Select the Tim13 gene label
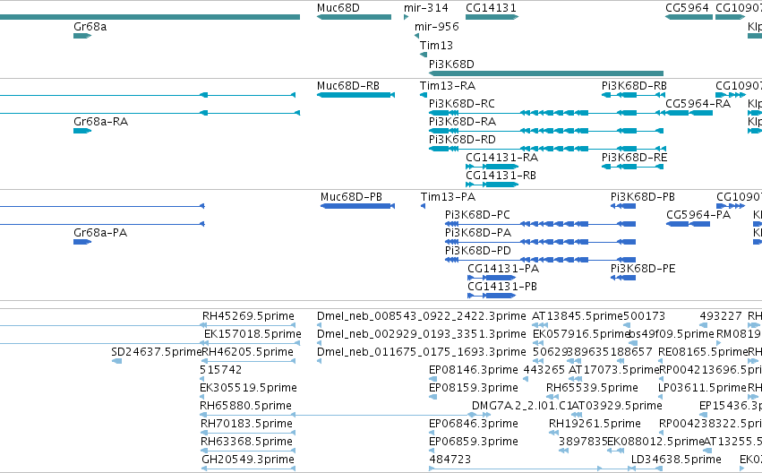This screenshot has width=762, height=473. 436,46
